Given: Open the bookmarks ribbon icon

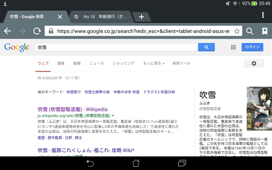Looking at the screenshot, I should point(264,31).
